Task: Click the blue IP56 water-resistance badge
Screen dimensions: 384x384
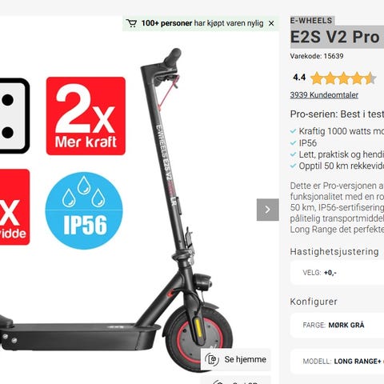Action: (x=84, y=210)
